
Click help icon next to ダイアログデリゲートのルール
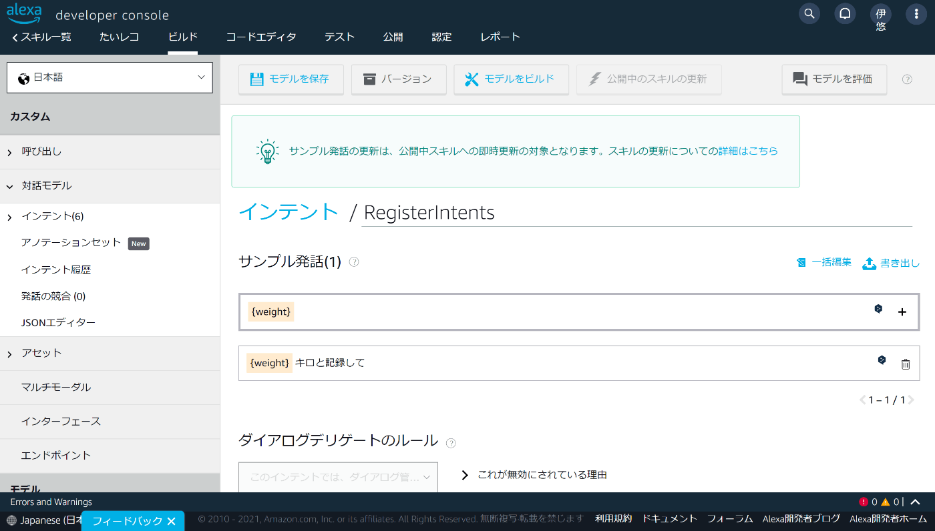click(x=451, y=443)
